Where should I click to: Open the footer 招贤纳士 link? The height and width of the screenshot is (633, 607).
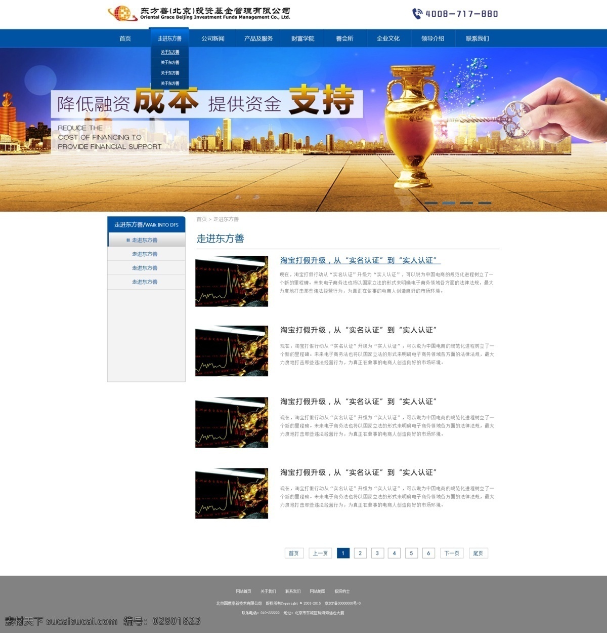click(342, 591)
